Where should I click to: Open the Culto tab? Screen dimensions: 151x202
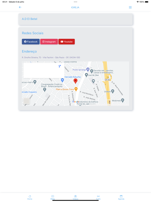(x=98, y=197)
